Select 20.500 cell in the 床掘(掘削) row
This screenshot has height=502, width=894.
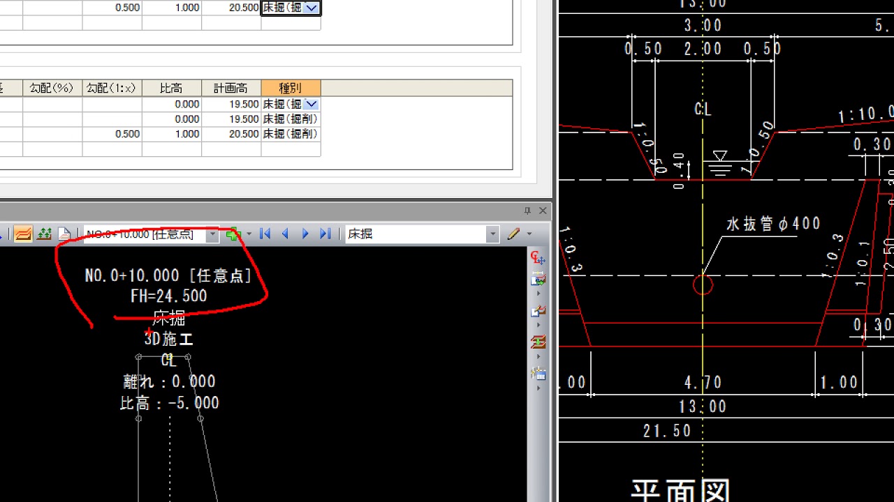[x=232, y=134]
